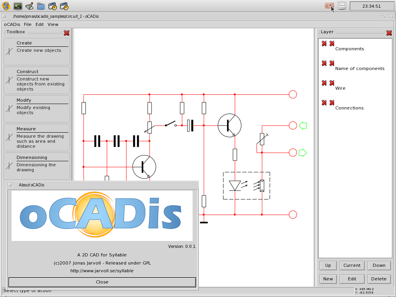Click the slashed-line icon beside Construct
Image resolution: width=396 pixels, height=297 pixels.
point(9,80)
